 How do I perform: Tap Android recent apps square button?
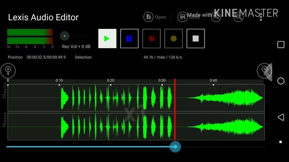pyautogui.click(x=281, y=45)
